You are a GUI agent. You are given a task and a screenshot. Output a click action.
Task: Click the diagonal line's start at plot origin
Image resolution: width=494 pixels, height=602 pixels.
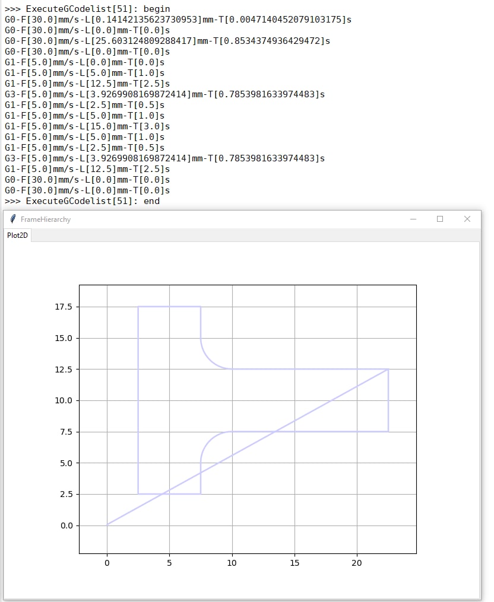(107, 525)
